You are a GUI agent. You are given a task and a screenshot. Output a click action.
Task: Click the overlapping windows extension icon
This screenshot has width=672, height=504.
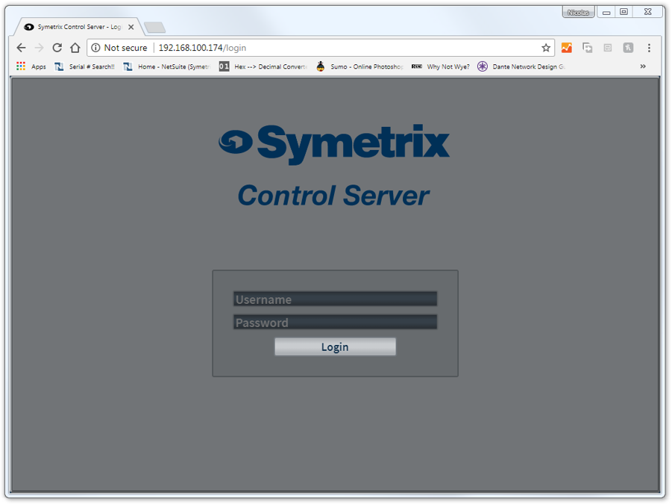(587, 48)
